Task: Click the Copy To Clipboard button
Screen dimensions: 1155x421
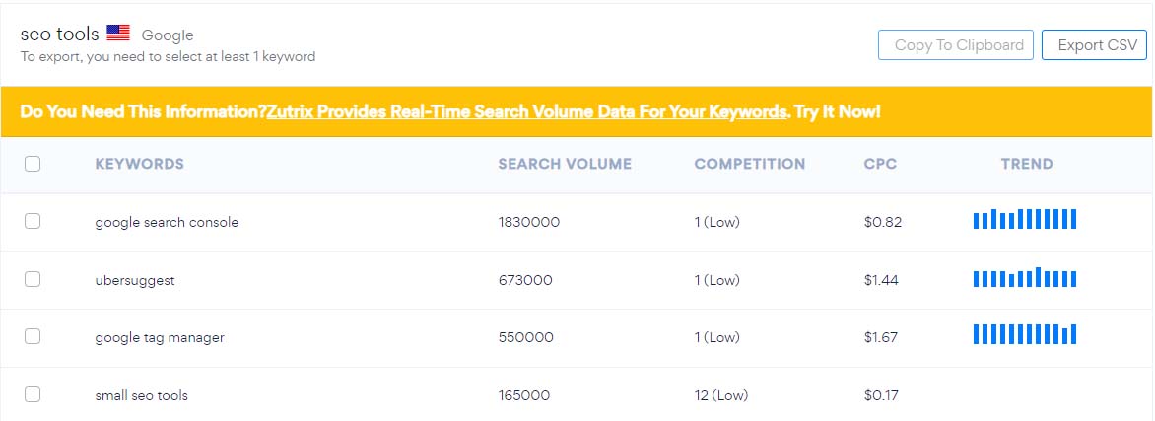Action: [x=956, y=45]
